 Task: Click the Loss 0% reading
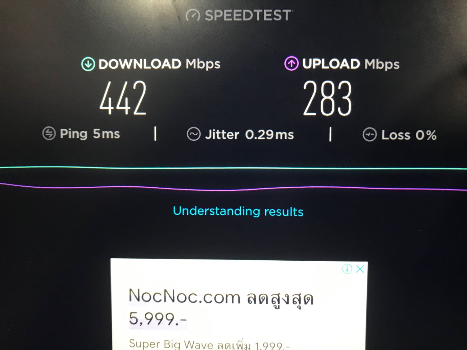409,135
